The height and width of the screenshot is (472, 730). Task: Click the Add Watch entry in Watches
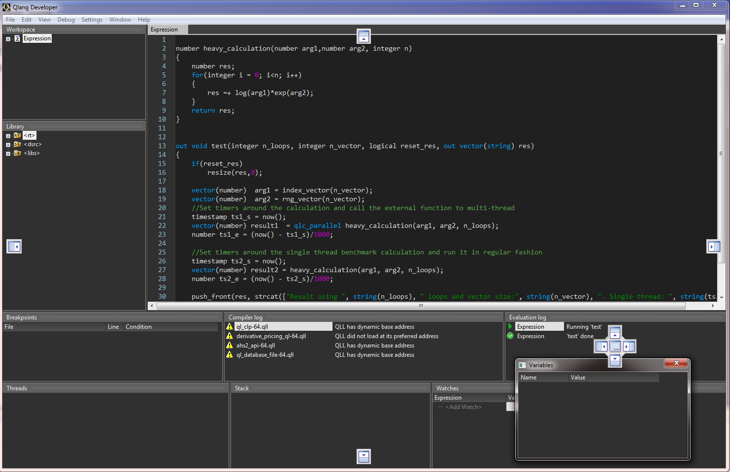[x=464, y=407]
